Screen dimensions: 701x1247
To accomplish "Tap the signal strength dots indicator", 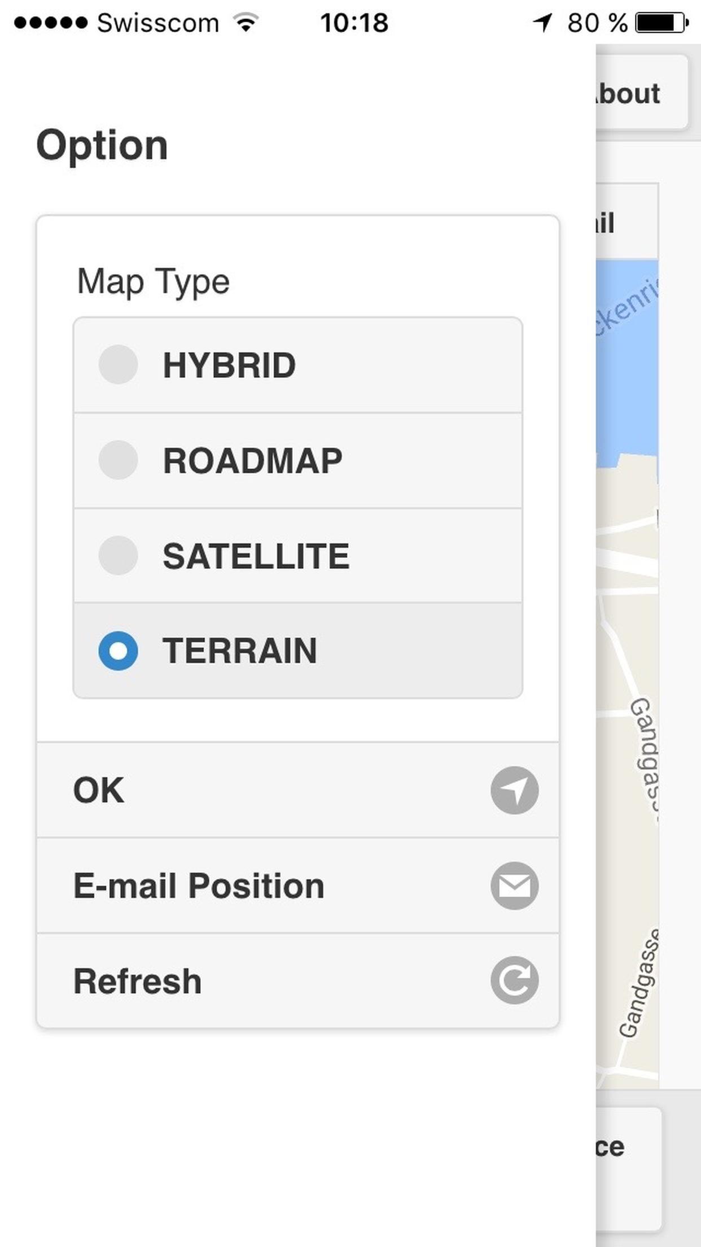I will [51, 23].
